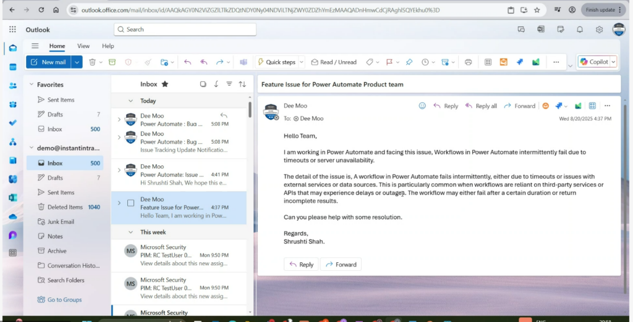The image size is (633, 322).
Task: Print the email via the printer icon
Action: (x=469, y=62)
